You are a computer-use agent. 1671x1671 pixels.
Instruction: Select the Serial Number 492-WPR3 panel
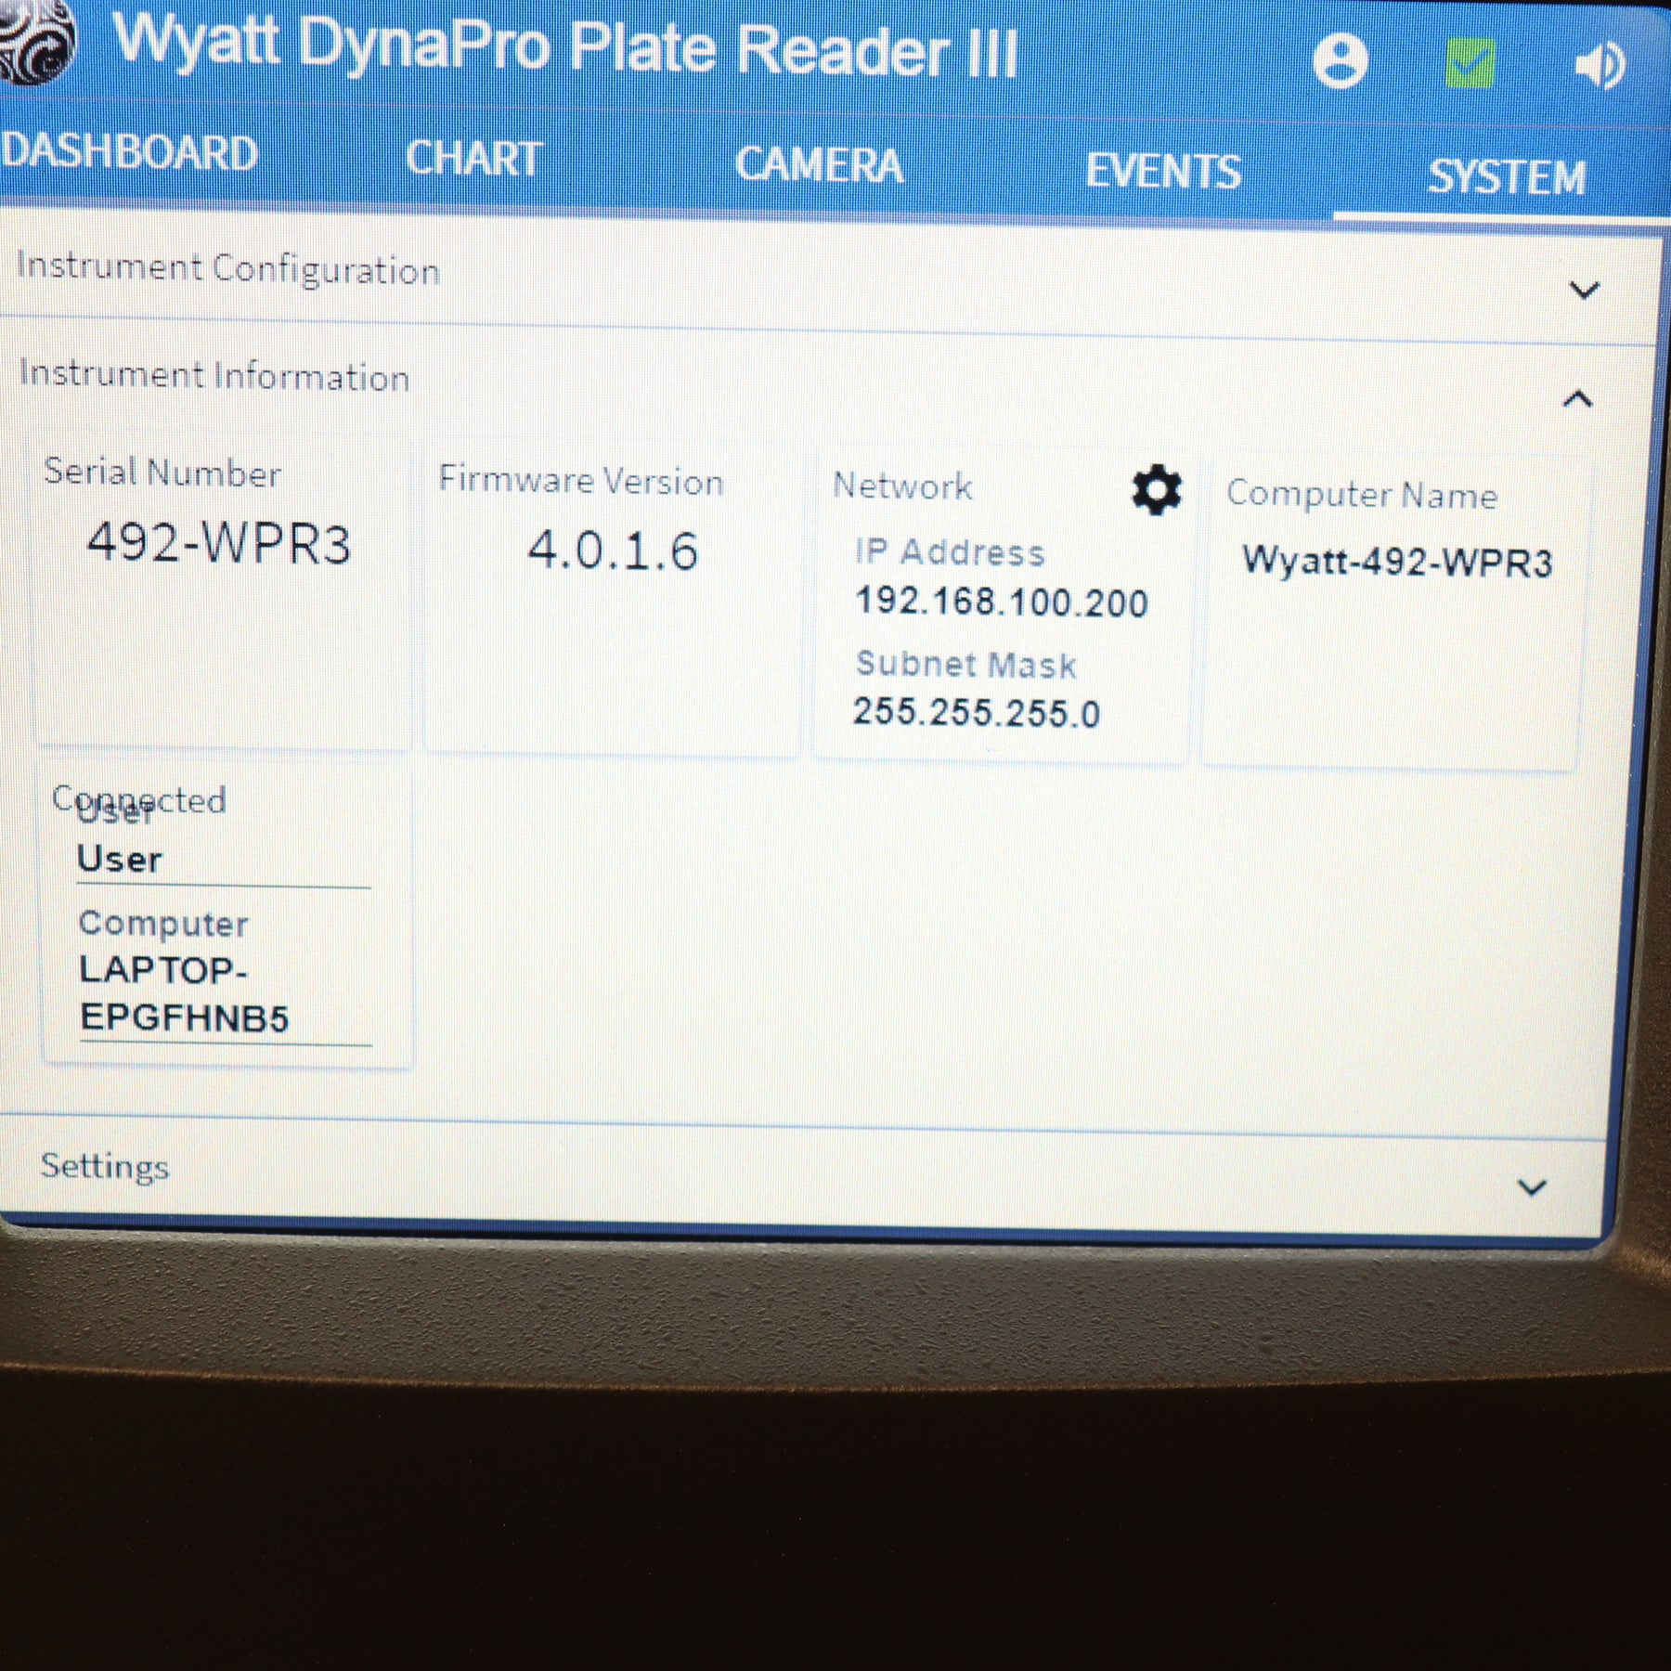[223, 594]
